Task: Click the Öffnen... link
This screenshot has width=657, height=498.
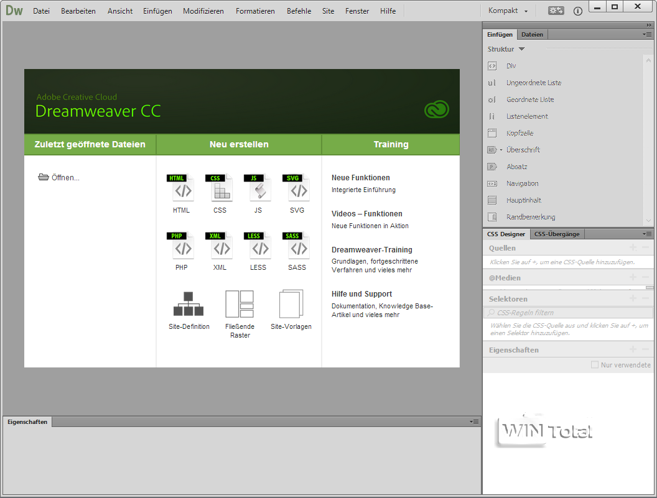Action: [x=65, y=178]
